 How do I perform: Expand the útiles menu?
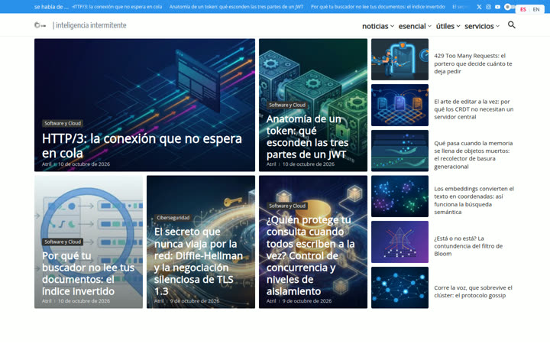pos(448,26)
